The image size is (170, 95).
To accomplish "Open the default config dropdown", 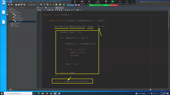I will tap(33, 5).
